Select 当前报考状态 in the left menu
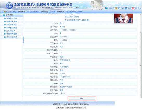Image resolution: width=142 pixels, height=110 pixels. tap(12, 25)
